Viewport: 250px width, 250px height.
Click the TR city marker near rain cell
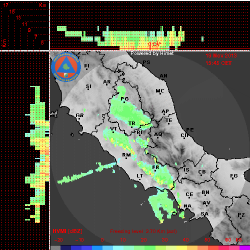click(x=131, y=127)
